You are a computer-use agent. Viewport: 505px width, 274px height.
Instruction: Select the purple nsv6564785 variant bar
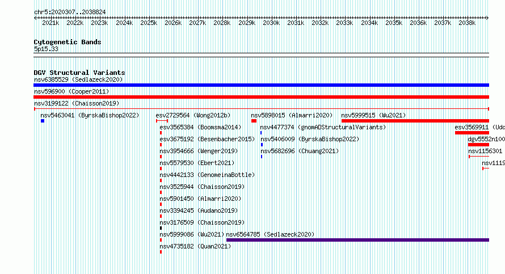(358, 240)
